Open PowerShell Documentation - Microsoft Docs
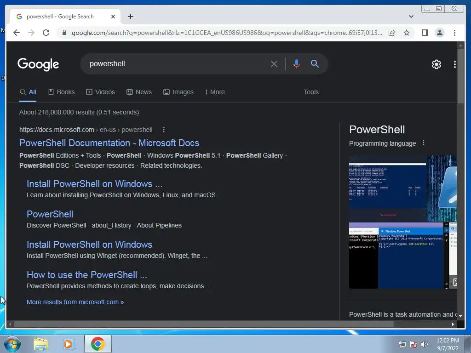 [x=109, y=143]
